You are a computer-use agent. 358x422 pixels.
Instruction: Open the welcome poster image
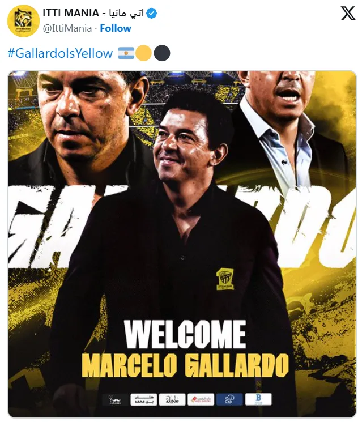182,244
